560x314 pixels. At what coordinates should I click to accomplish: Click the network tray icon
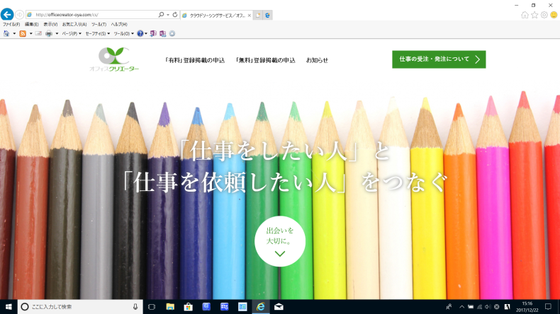coord(479,306)
